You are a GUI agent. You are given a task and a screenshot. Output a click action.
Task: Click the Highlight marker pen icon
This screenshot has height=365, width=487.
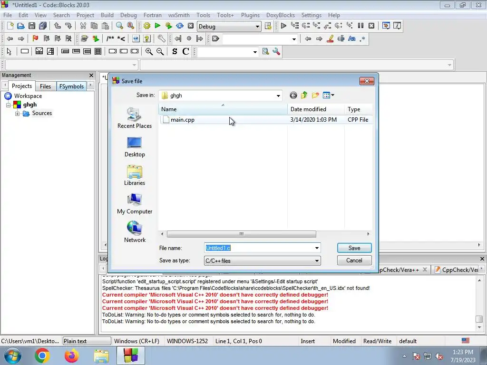click(330, 38)
